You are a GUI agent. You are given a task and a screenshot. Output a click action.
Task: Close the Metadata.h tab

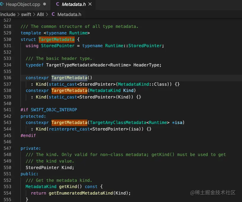click(90, 4)
